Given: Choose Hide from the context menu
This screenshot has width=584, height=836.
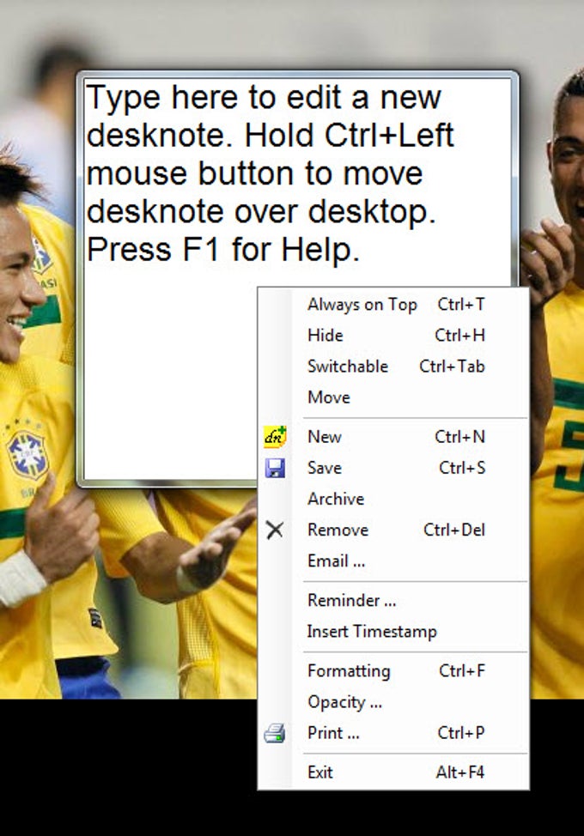Looking at the screenshot, I should pos(393,336).
